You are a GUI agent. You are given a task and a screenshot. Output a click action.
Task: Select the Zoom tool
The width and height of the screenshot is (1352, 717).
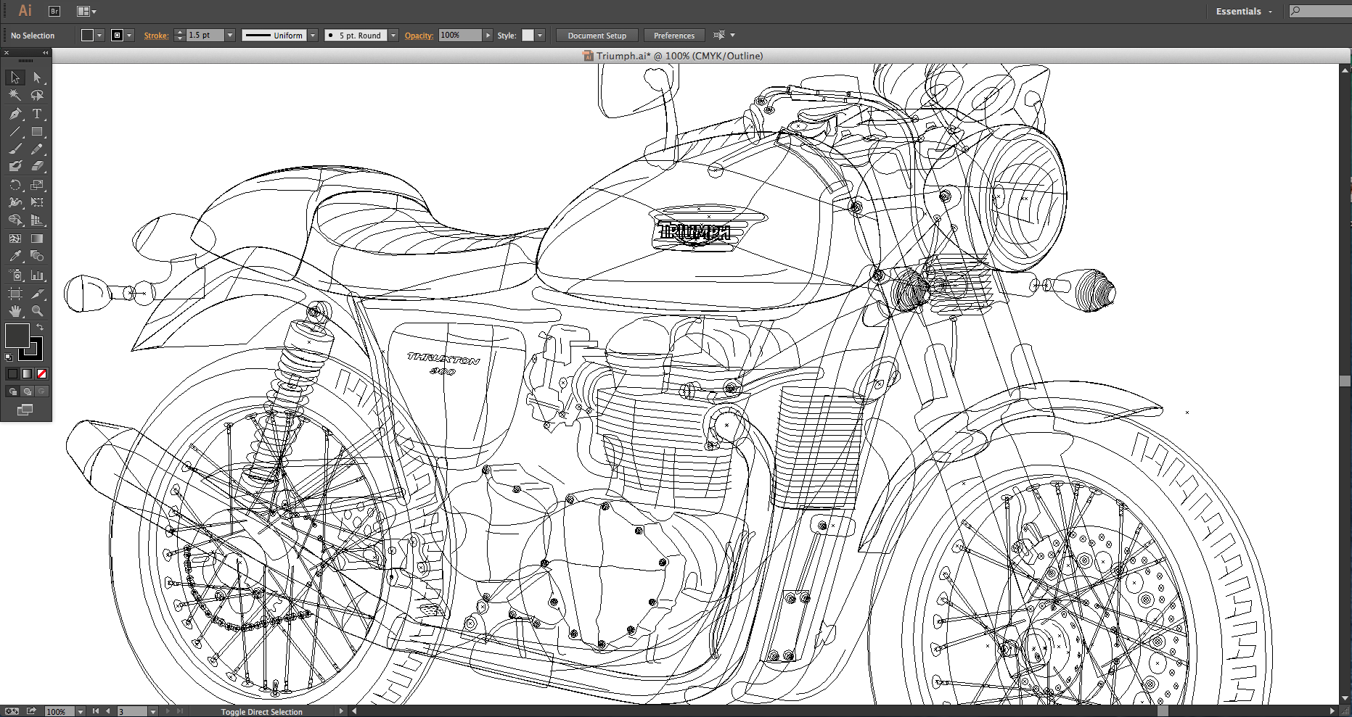(x=37, y=310)
